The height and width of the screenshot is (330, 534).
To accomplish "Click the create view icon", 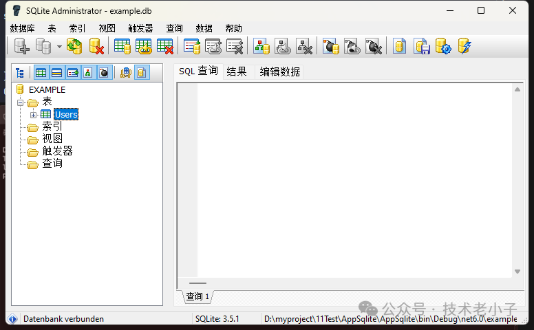I will [261, 46].
